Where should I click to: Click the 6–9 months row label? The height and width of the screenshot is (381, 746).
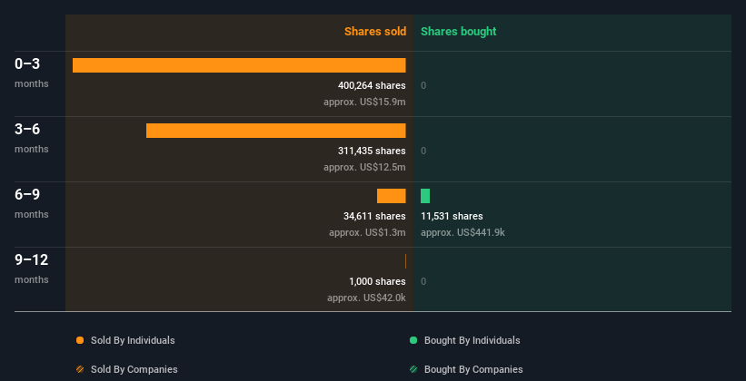pos(32,203)
